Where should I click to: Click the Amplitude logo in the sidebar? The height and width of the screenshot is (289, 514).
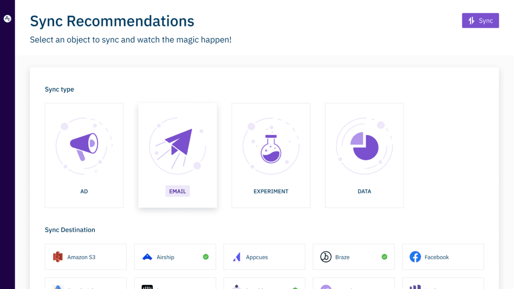click(8, 19)
